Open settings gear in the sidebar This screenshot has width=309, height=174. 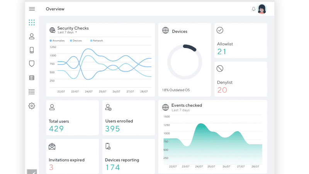32,106
